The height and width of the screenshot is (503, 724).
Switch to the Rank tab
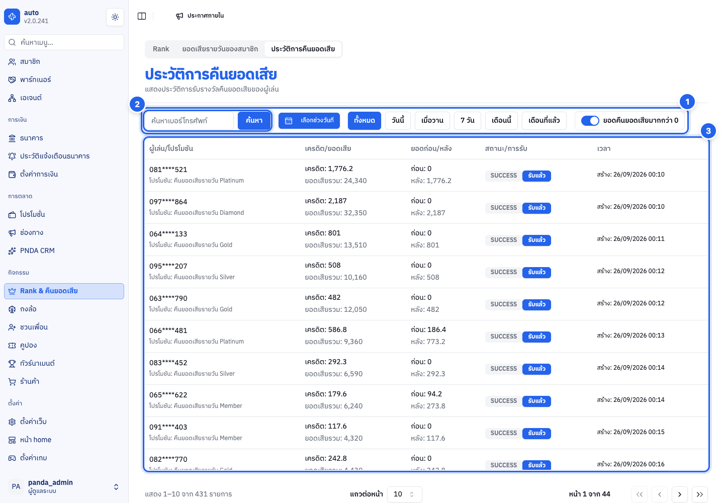tap(161, 49)
